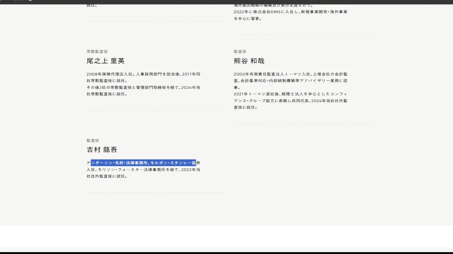Click the line starting その後2社の常勤監査役
453x254 pixels.
[x=143, y=87]
